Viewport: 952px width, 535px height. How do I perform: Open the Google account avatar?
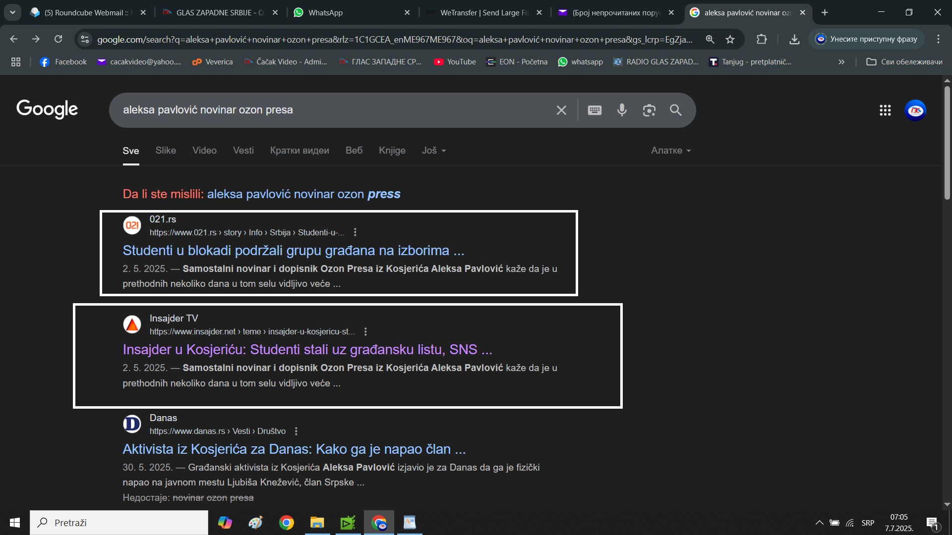(915, 110)
